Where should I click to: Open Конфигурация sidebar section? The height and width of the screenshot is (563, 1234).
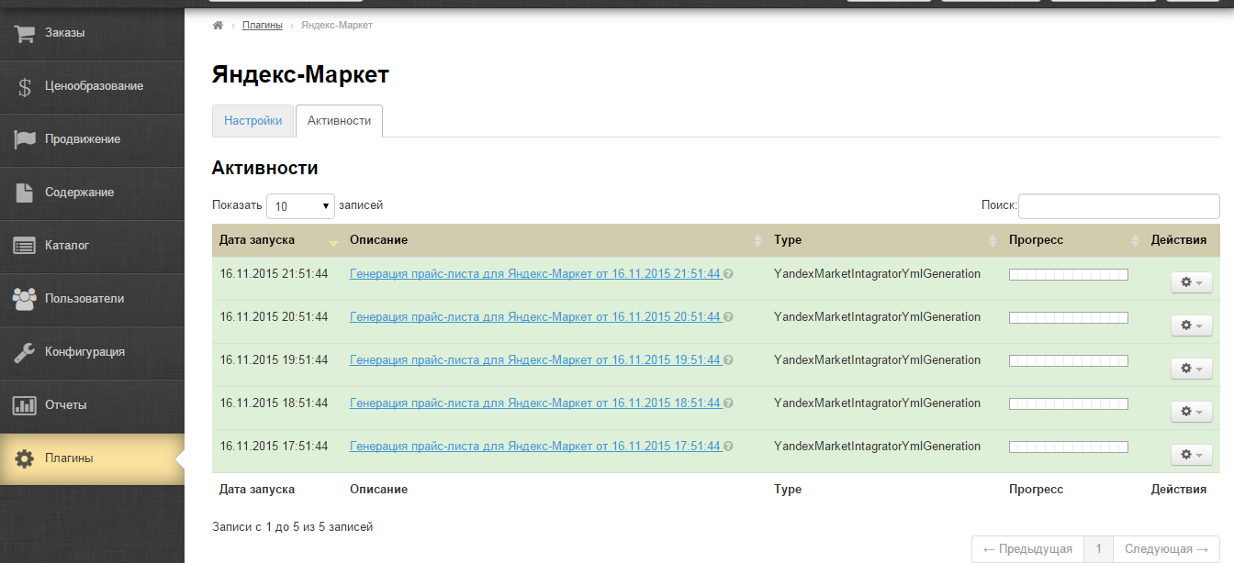(92, 352)
